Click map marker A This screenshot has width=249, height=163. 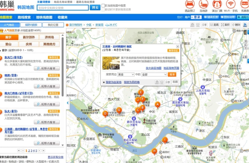click(x=157, y=105)
